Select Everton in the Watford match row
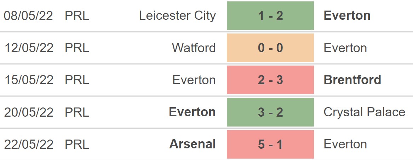Image resolution: width=413 pixels, height=160 pixels. pyautogui.click(x=345, y=48)
